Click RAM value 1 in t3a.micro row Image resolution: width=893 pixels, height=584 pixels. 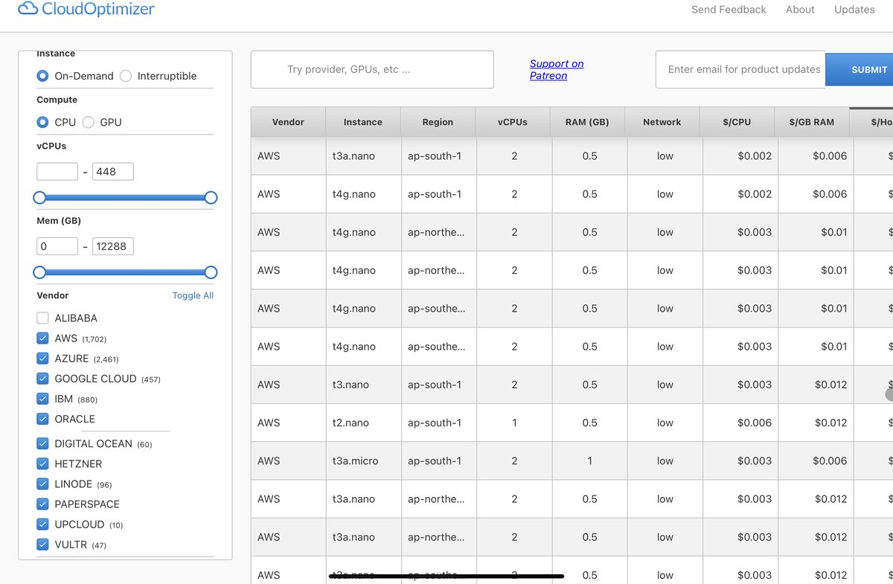(x=589, y=461)
